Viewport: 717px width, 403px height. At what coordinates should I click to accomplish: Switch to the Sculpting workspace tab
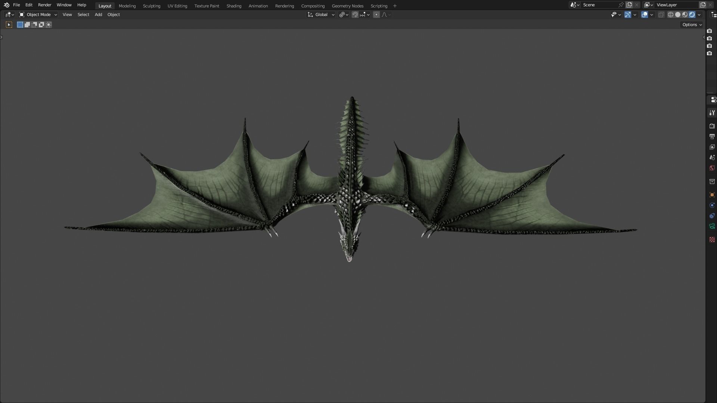(151, 6)
